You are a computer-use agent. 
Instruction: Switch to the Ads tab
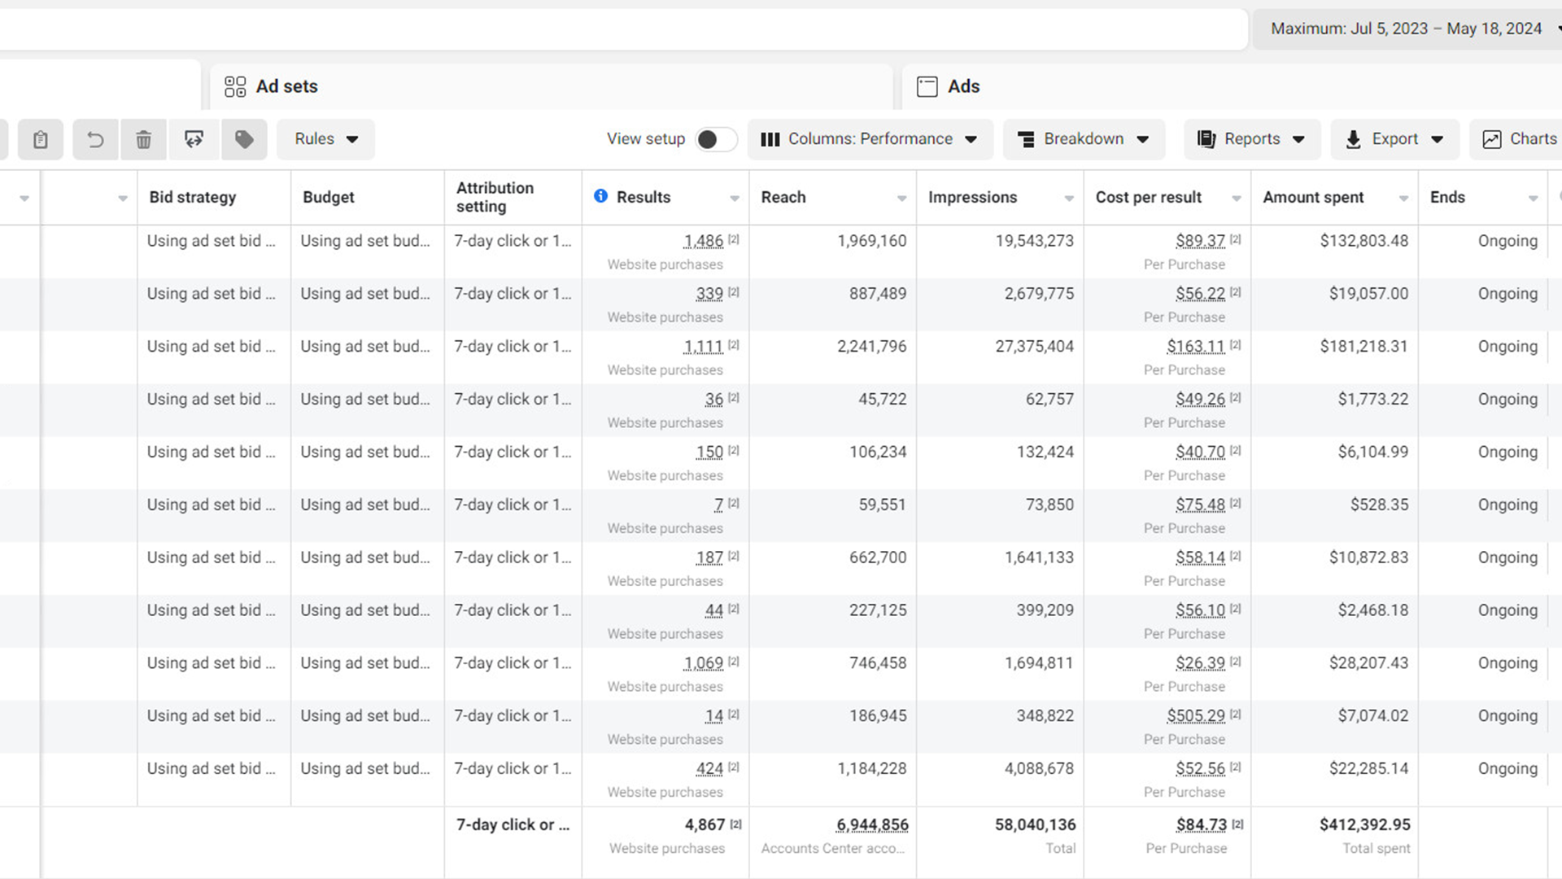point(963,86)
